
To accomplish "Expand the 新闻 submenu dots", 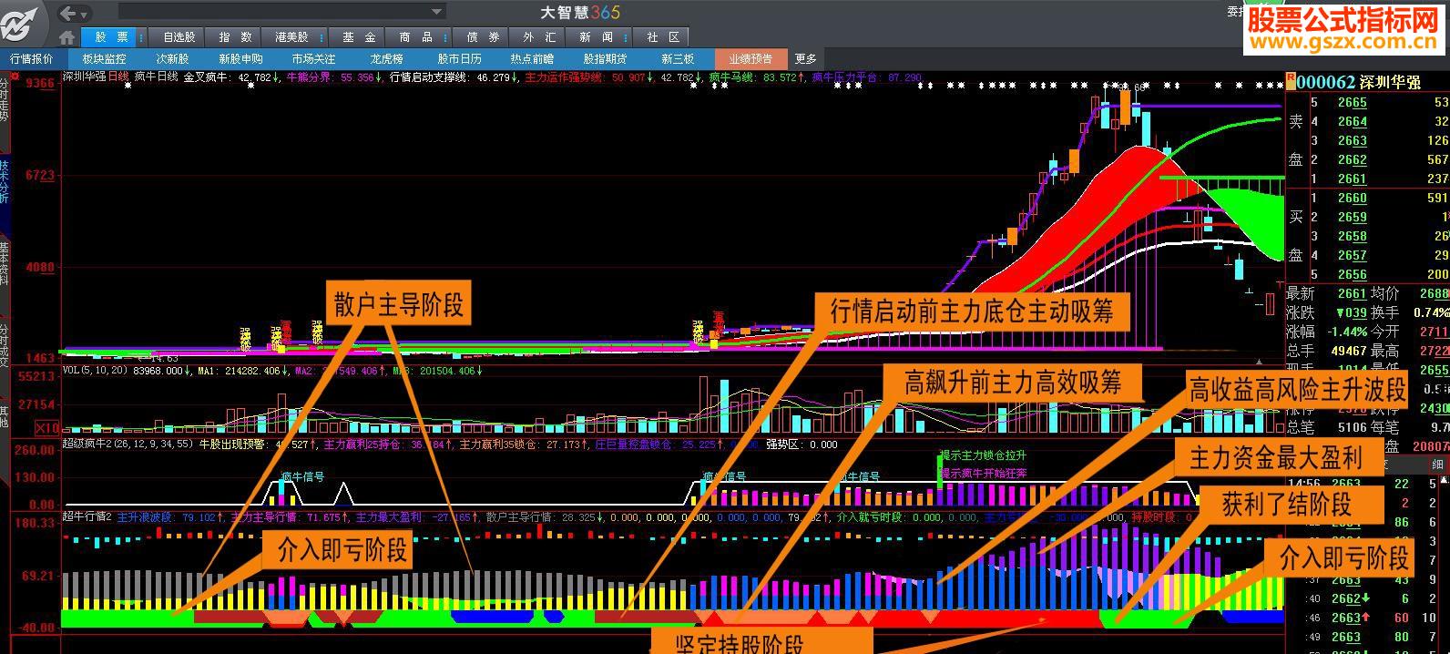I will [626, 37].
